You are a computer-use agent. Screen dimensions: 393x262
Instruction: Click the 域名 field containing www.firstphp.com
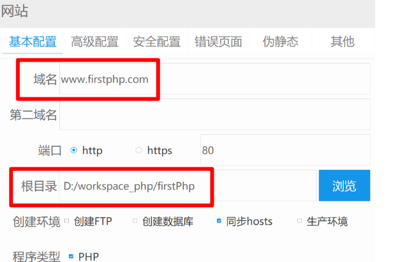point(214,79)
